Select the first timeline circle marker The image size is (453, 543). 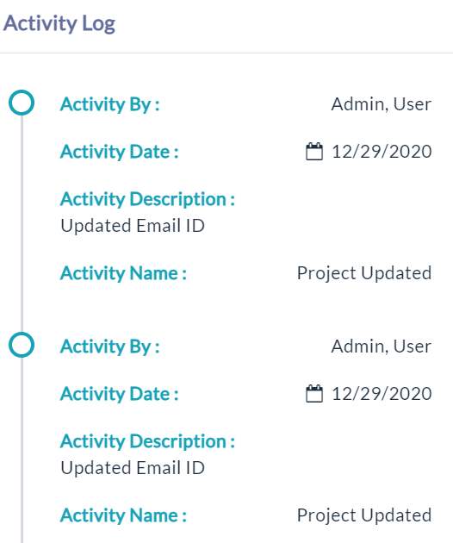(22, 103)
